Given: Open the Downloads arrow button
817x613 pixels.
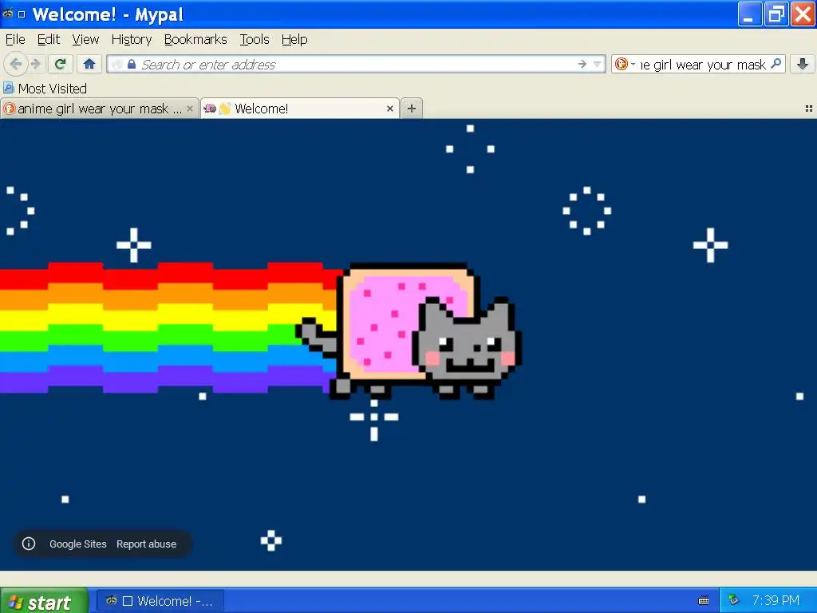Looking at the screenshot, I should pyautogui.click(x=803, y=64).
